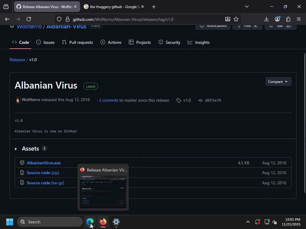Click the muted volume tray icon
The image size is (306, 229).
pyautogui.click(x=275, y=222)
